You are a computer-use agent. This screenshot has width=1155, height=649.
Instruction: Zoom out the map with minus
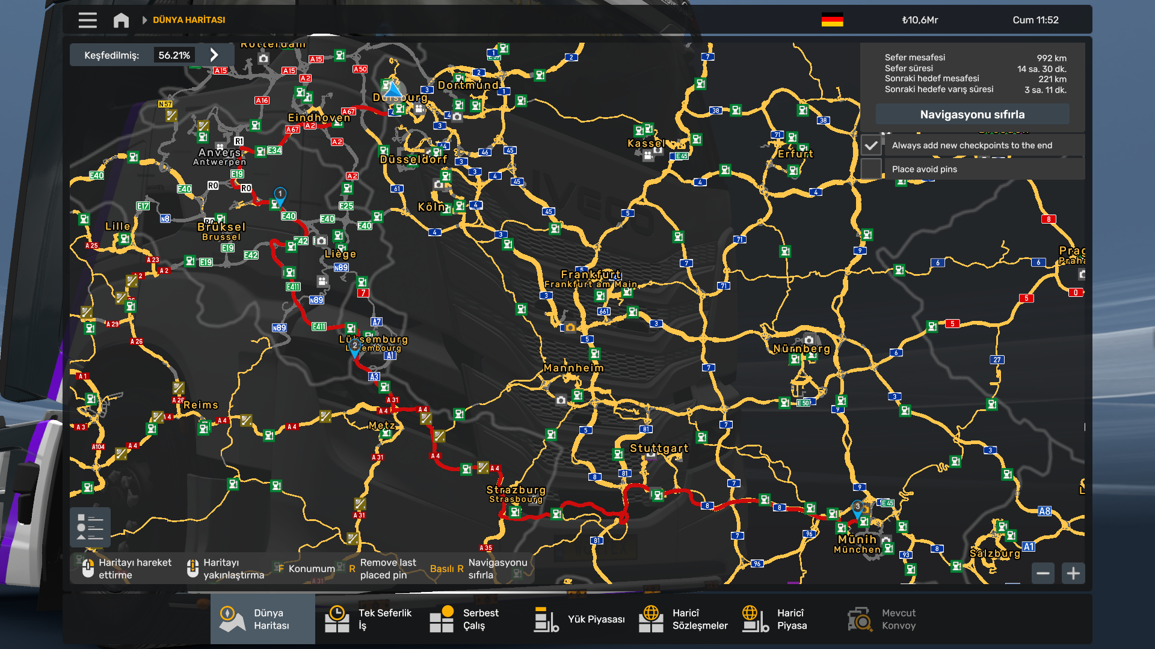pos(1043,573)
